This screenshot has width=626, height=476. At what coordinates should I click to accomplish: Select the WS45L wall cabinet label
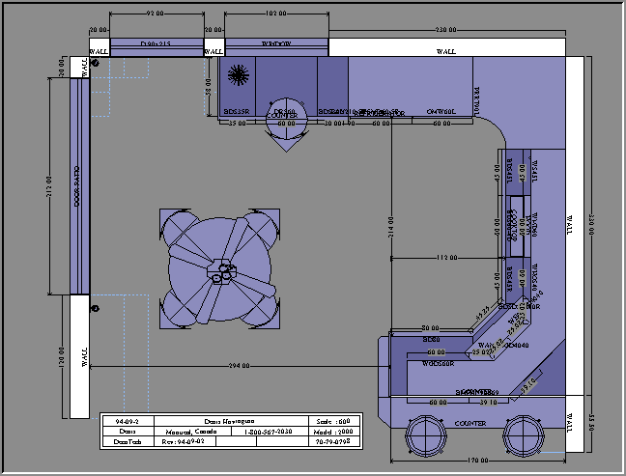(535, 172)
